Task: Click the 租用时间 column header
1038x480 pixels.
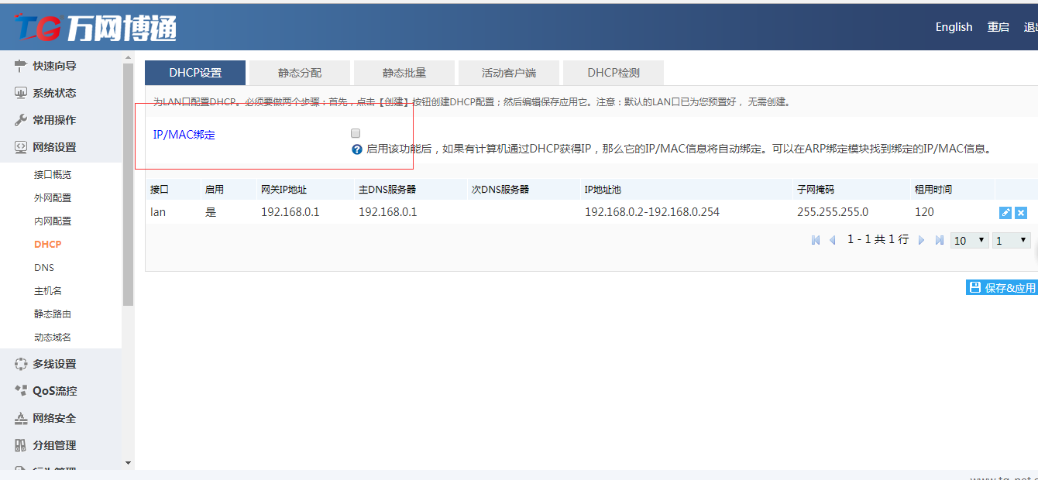Action: (x=933, y=189)
